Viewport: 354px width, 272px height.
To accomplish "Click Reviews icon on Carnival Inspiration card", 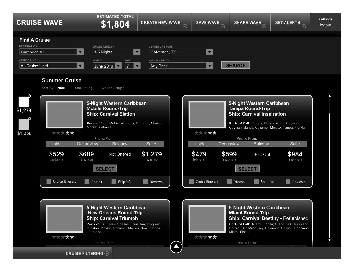I will [x=288, y=181].
